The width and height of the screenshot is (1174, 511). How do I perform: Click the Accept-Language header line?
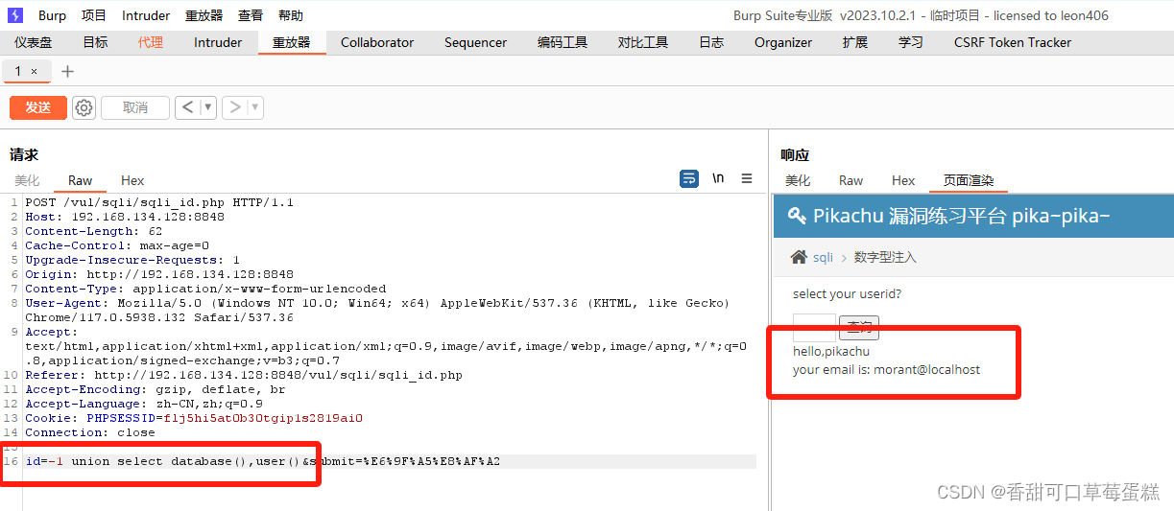coord(144,404)
